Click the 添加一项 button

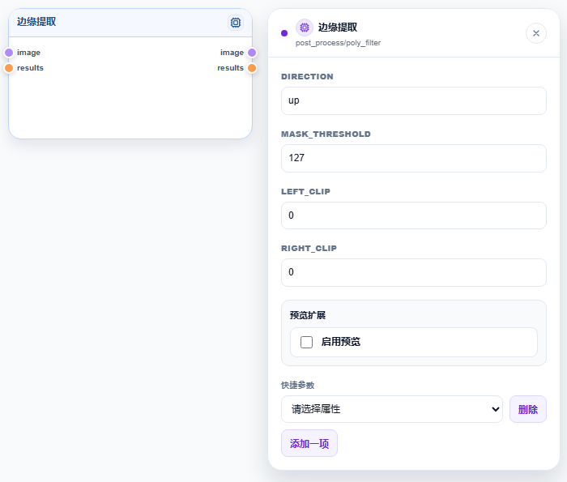tap(309, 443)
